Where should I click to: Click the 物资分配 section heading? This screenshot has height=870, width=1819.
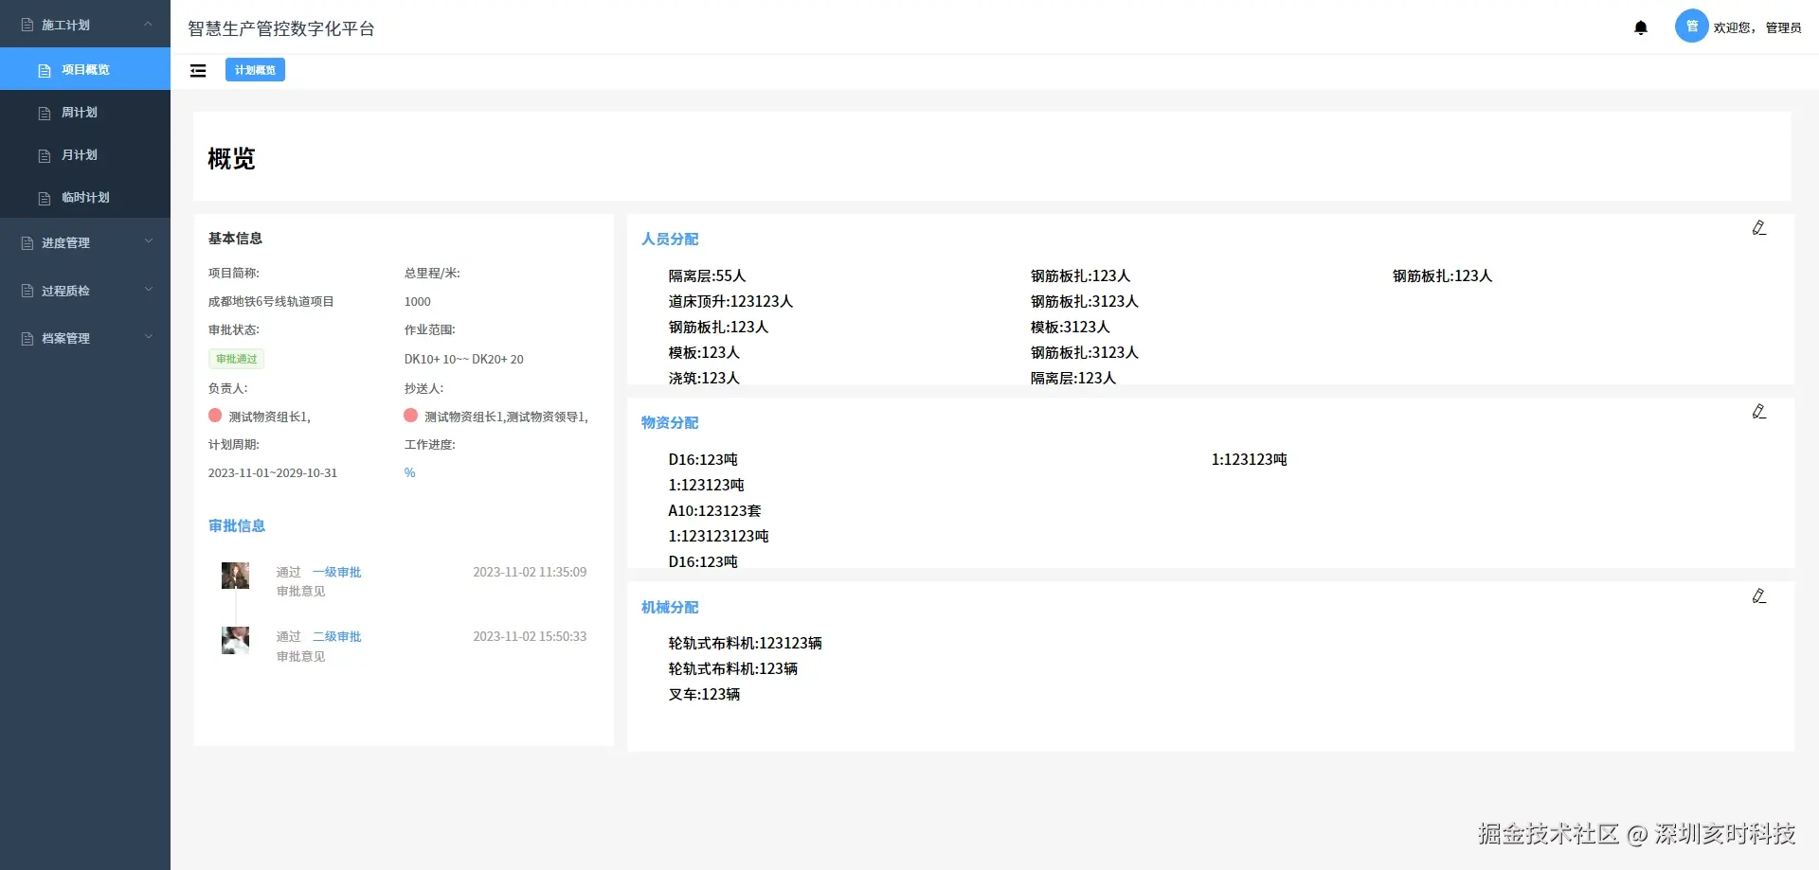(x=670, y=422)
